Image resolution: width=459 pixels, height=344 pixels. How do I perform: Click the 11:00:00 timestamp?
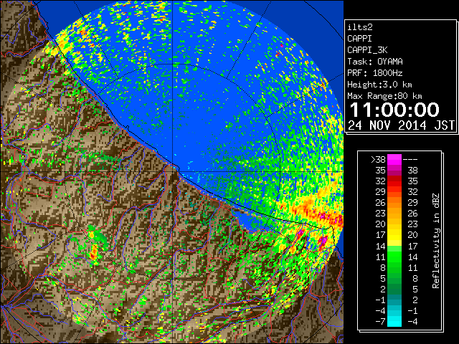click(x=394, y=110)
